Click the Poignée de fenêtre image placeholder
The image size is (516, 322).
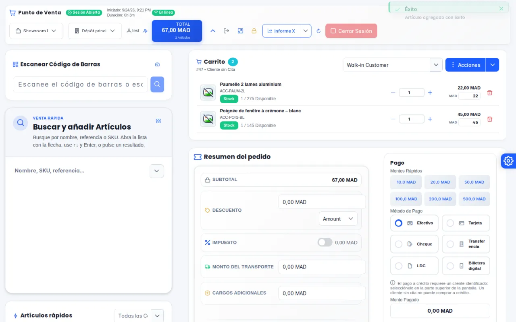pos(208,119)
